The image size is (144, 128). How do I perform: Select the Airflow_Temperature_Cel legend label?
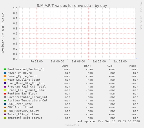[x=28, y=101]
